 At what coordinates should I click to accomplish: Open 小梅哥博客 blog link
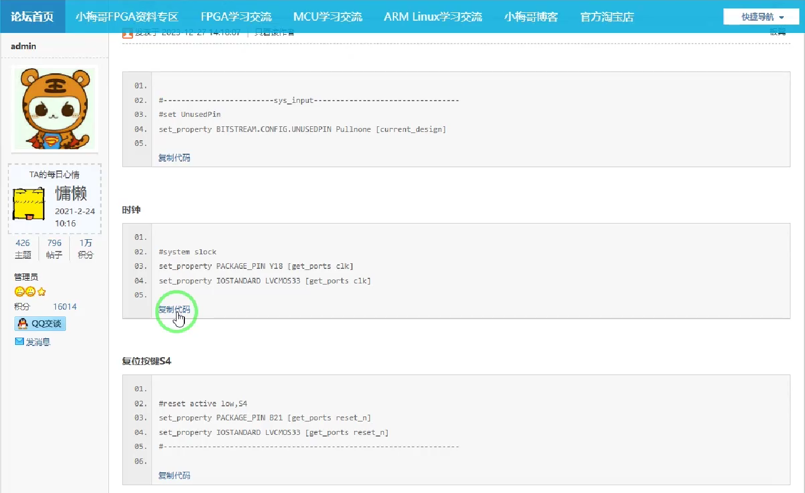point(531,17)
